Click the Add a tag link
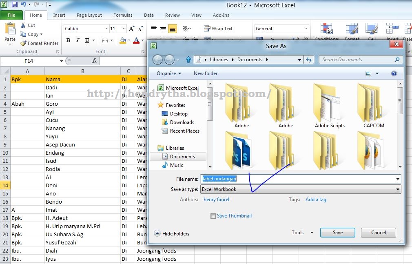The image size is (412, 264). pyautogui.click(x=316, y=200)
